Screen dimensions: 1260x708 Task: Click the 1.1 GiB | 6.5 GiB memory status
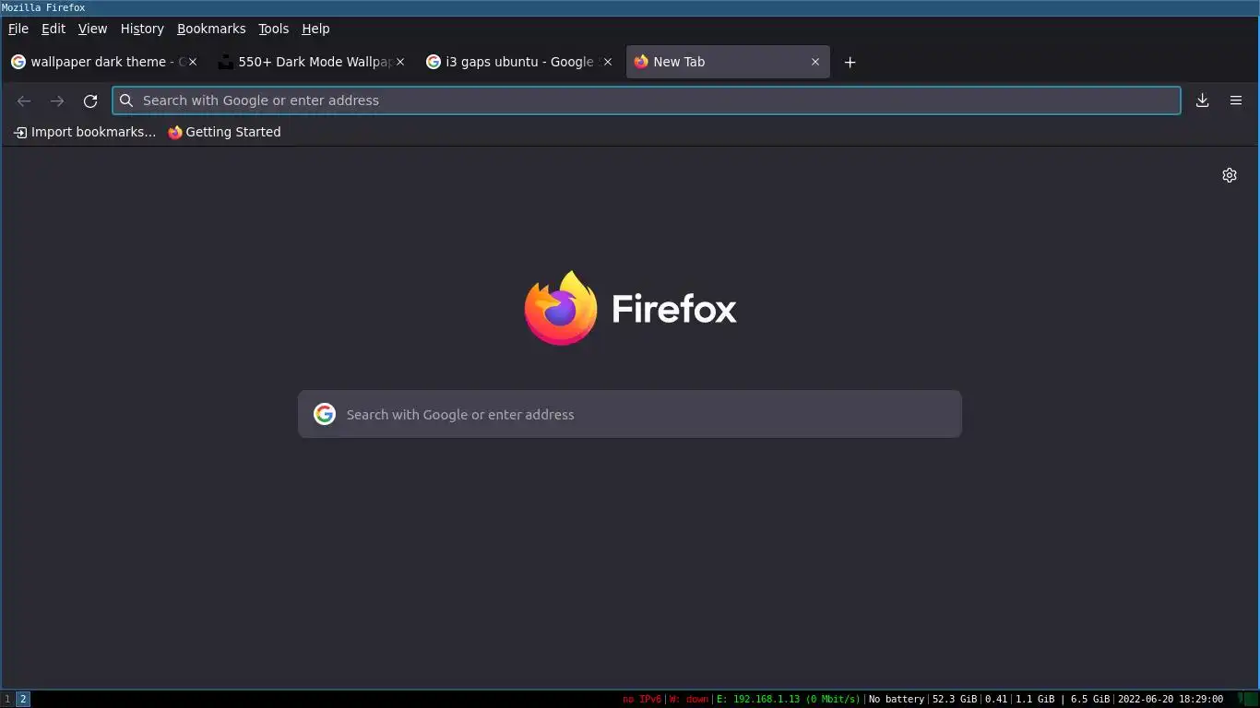tap(1063, 700)
